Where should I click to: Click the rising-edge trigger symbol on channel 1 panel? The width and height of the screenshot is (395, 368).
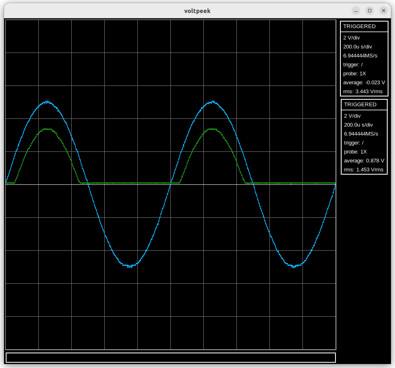click(363, 64)
